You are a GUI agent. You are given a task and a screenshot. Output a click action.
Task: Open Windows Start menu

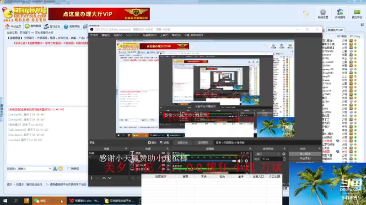pyautogui.click(x=5, y=200)
